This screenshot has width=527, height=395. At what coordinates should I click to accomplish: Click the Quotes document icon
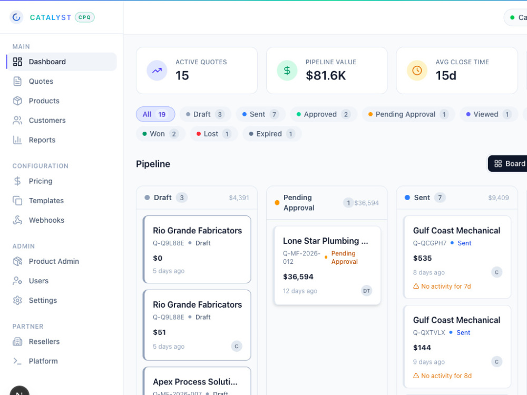tap(17, 81)
